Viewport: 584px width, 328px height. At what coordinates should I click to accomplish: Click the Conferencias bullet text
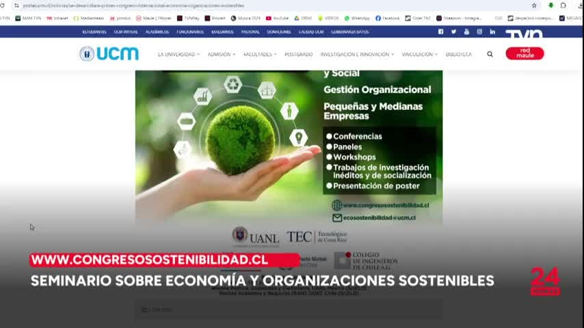(x=357, y=136)
